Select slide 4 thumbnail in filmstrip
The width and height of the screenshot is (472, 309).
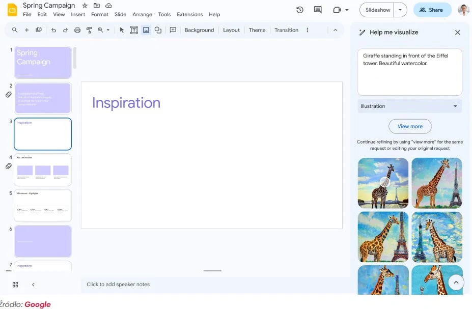[x=43, y=170]
